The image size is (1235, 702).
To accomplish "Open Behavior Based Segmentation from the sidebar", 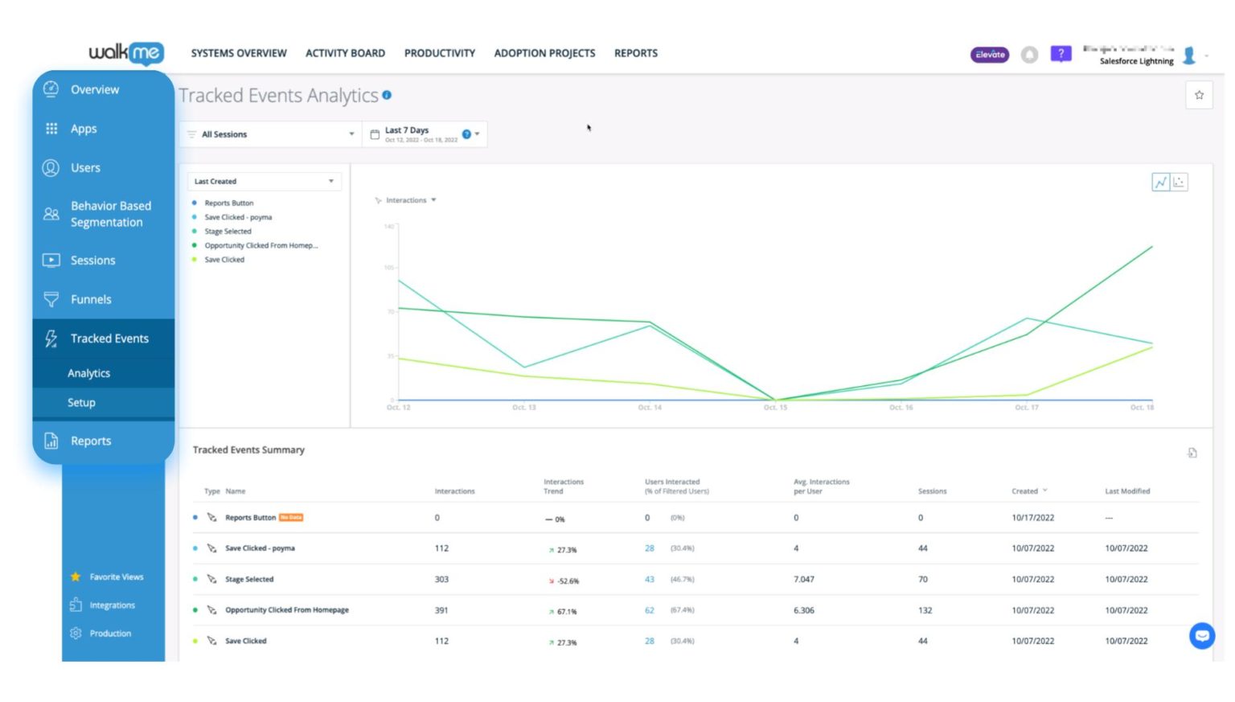I will tap(110, 214).
